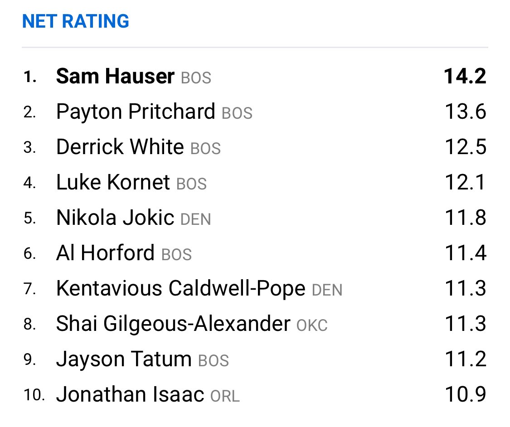
Task: Click the DEN label beside Caldwell-Pope
Action: point(327,290)
